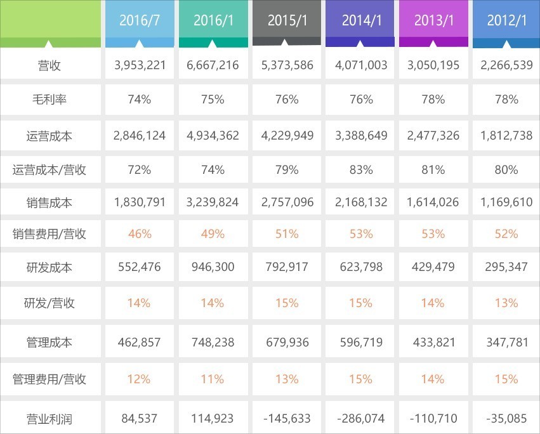
Task: Click the 研发成本 row label
Action: tap(50, 267)
